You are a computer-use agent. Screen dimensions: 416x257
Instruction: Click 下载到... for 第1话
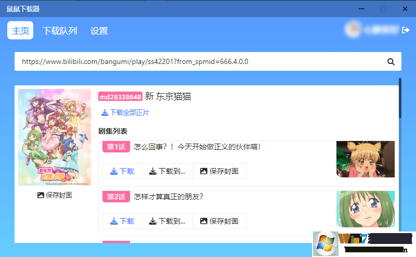(x=167, y=171)
